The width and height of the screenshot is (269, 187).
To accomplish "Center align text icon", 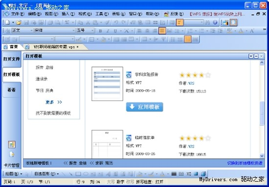I will (147, 31).
